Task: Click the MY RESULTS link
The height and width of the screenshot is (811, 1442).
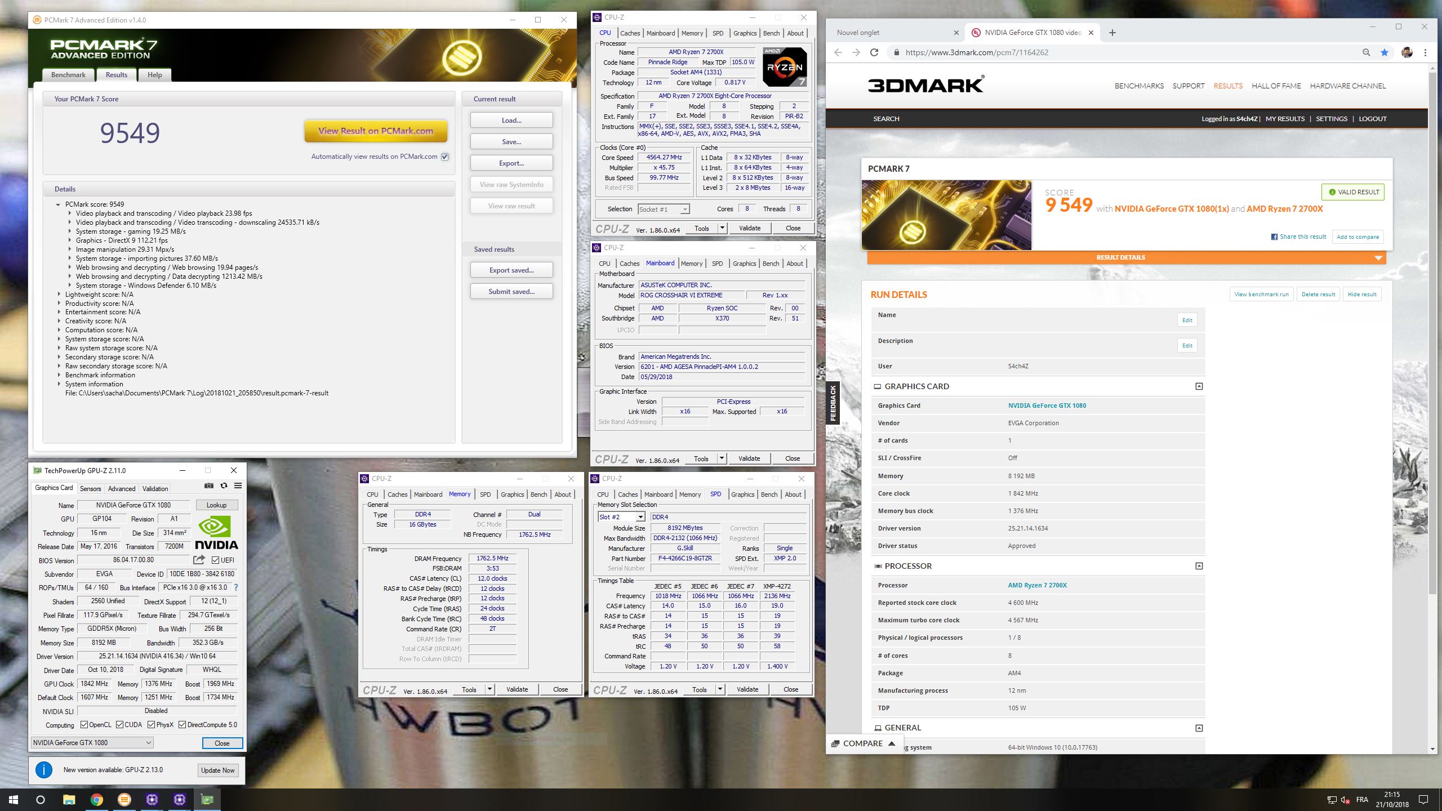Action: [1285, 119]
